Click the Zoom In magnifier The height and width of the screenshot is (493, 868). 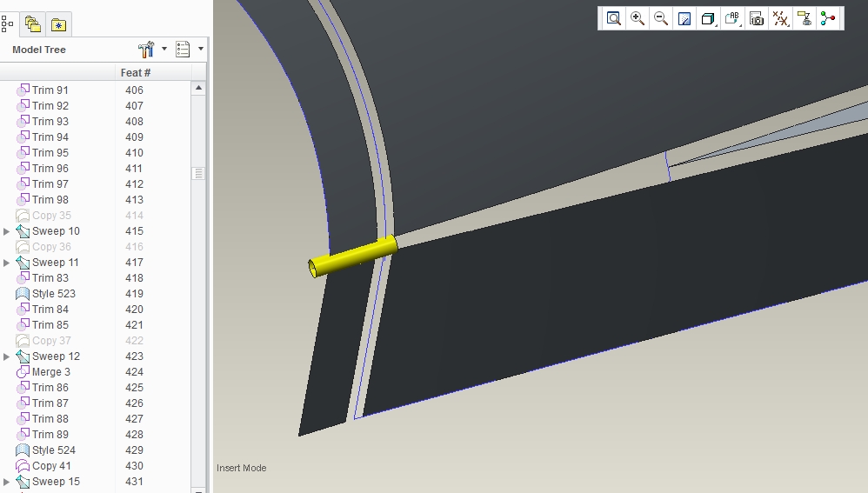pos(638,19)
